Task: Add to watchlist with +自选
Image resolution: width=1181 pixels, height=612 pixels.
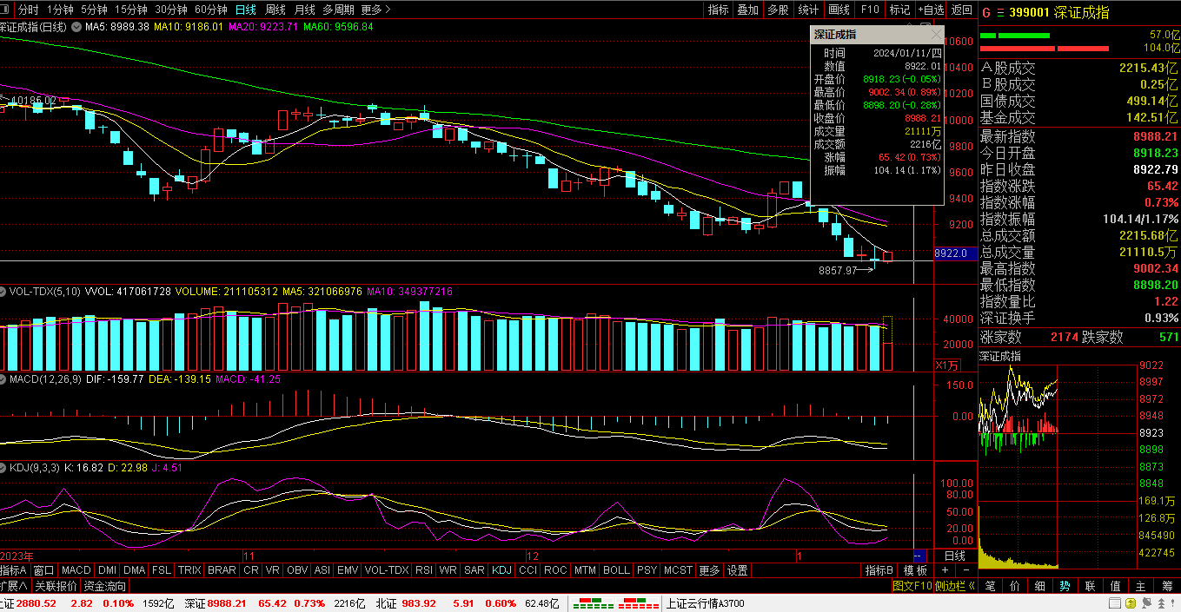Action: [930, 10]
